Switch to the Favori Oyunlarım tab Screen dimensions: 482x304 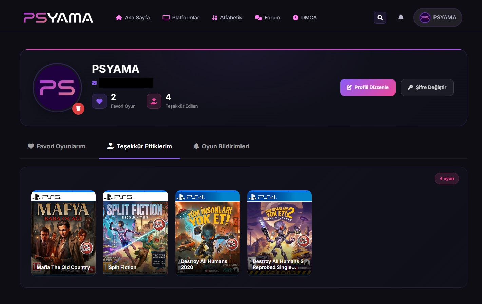tap(57, 146)
